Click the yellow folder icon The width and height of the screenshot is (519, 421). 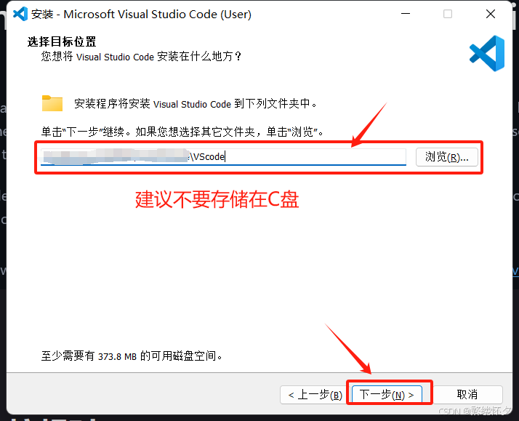(x=52, y=103)
